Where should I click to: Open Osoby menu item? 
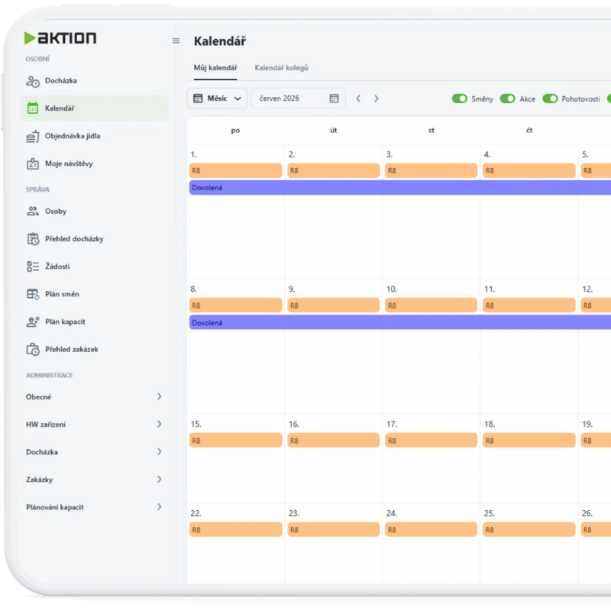[x=94, y=212]
